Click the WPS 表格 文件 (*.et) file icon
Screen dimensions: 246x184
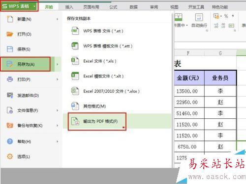click(x=75, y=31)
